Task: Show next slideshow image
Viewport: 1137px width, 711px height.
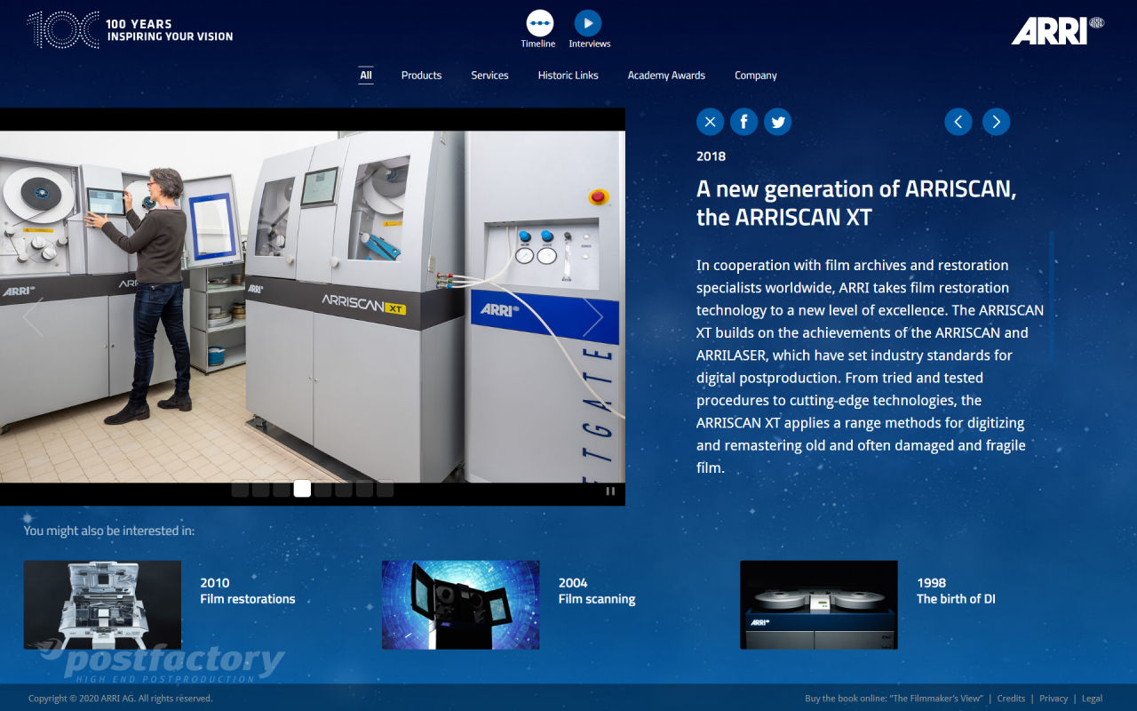Action: 592,317
